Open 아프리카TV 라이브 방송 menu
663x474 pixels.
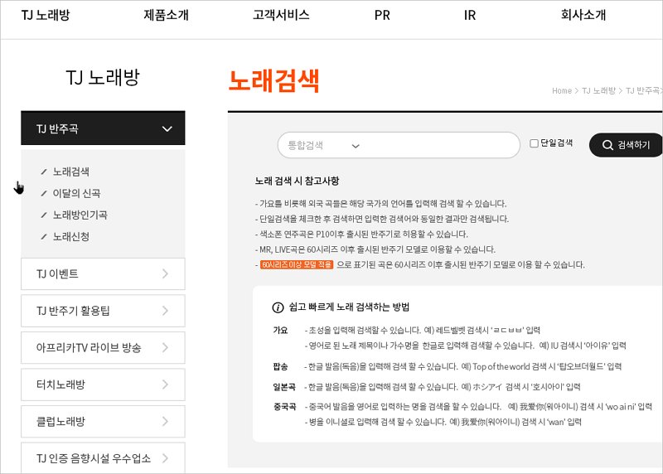point(103,347)
